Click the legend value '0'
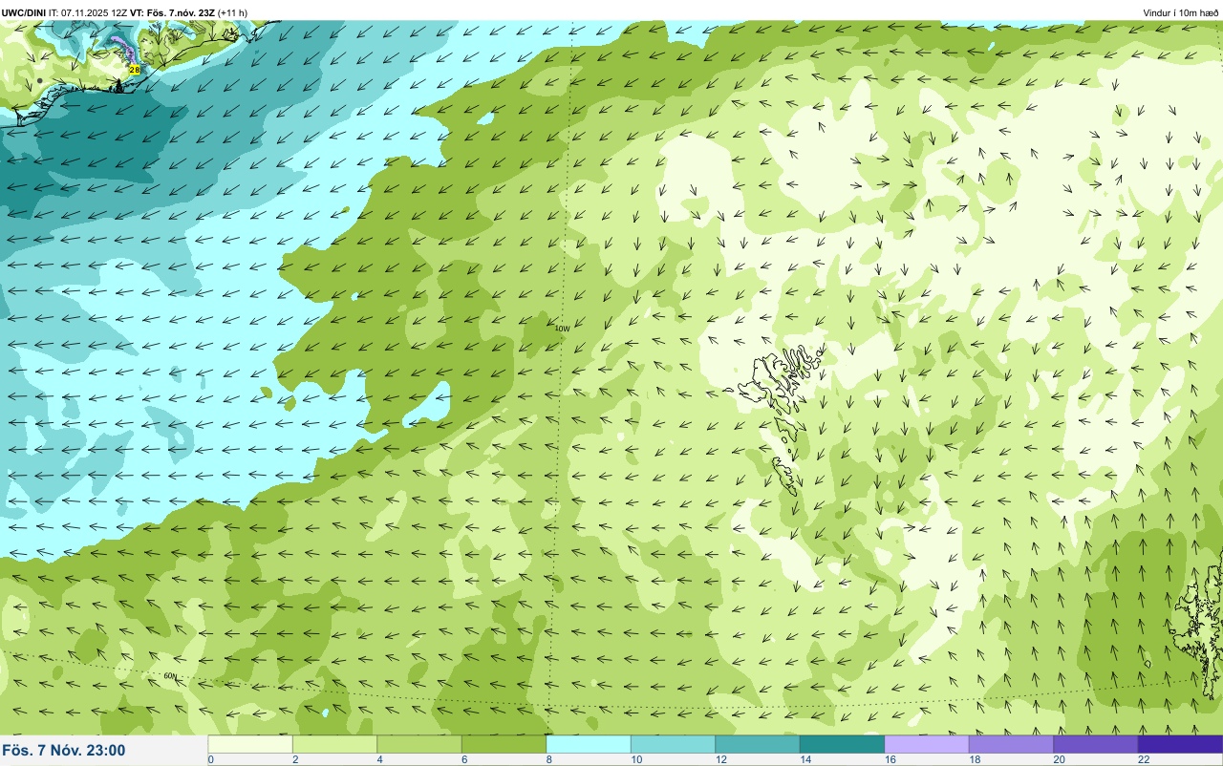The height and width of the screenshot is (766, 1223). coord(210,760)
